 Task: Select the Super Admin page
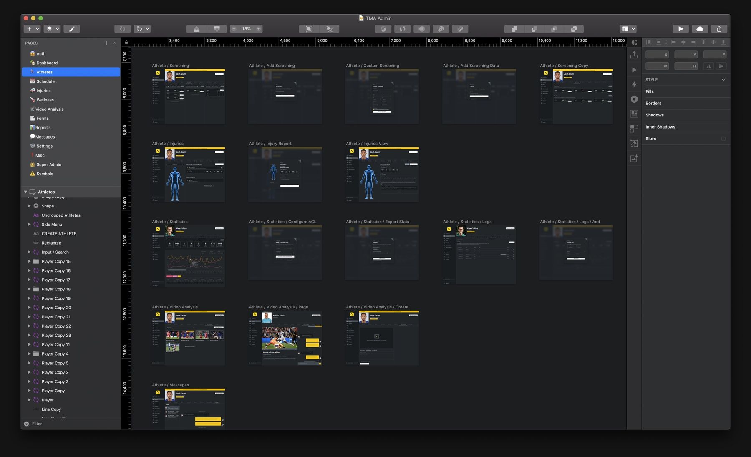coord(48,165)
